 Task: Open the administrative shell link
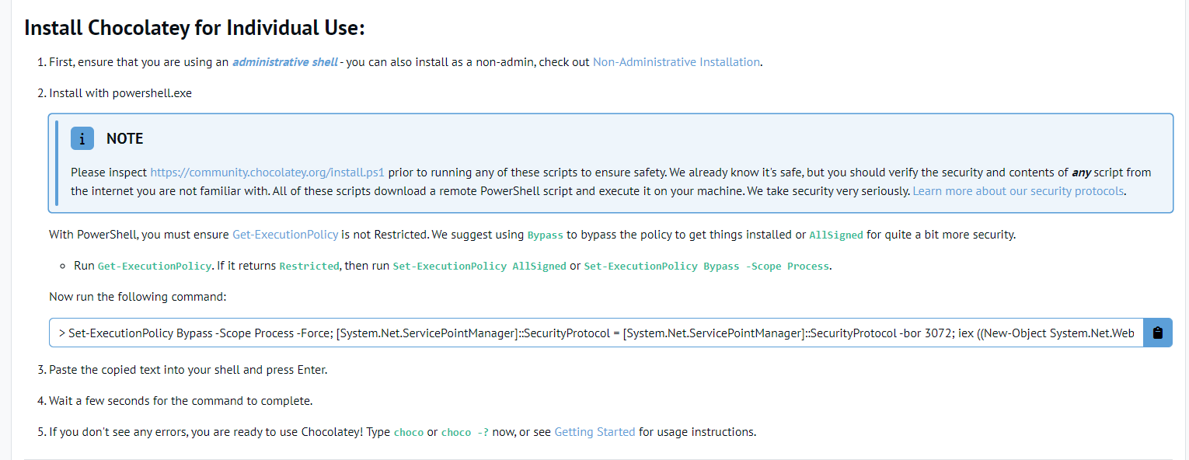284,62
